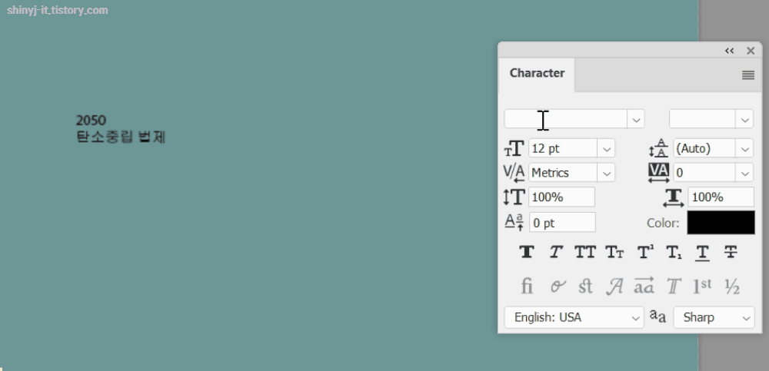Open the font style dropdown arrow
The image size is (769, 371).
tap(744, 120)
